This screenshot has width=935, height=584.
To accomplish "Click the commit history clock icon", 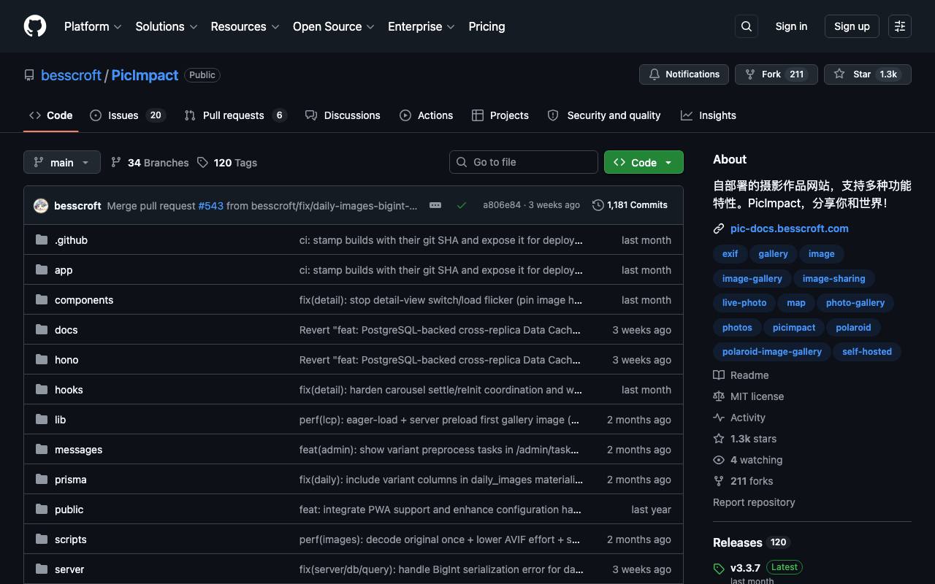I will click(x=598, y=205).
